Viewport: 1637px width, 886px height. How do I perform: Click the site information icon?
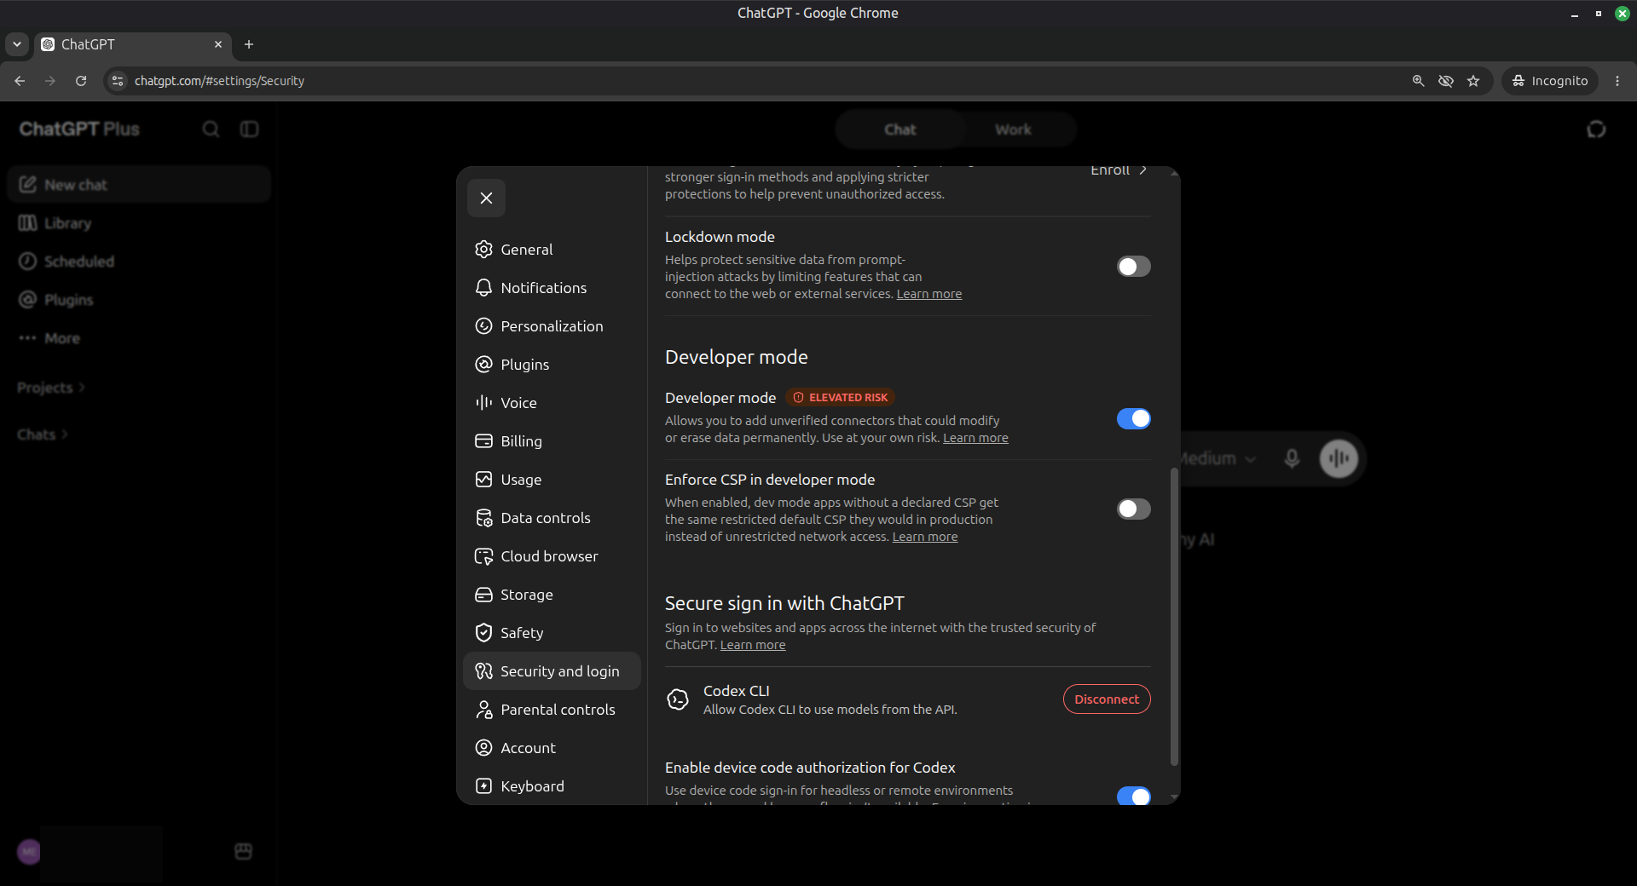(118, 81)
